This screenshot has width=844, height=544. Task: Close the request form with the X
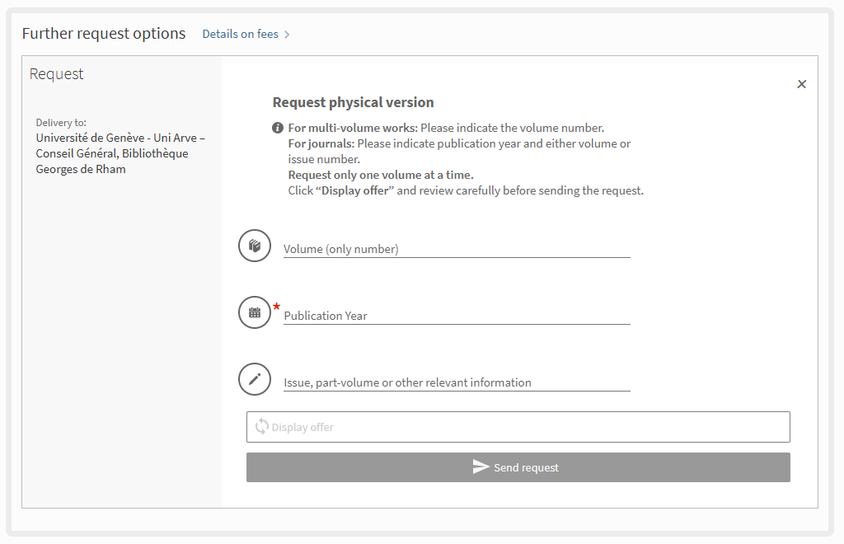[801, 84]
